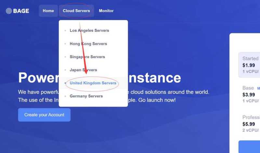The width and height of the screenshot is (260, 153).
Task: Select the Started $1.99 plan
Action: 250,65
